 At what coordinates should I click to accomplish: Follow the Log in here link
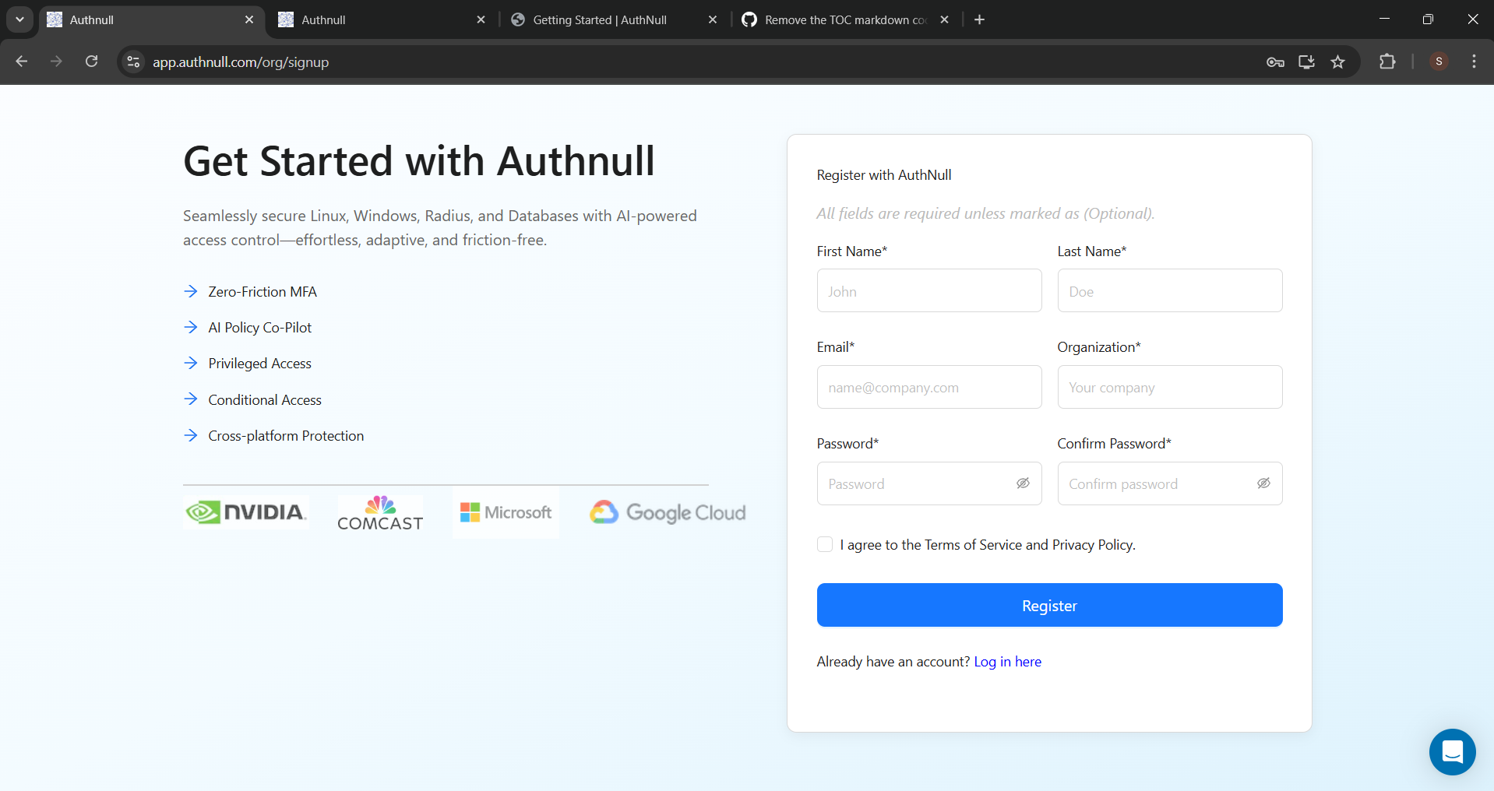[1007, 662]
